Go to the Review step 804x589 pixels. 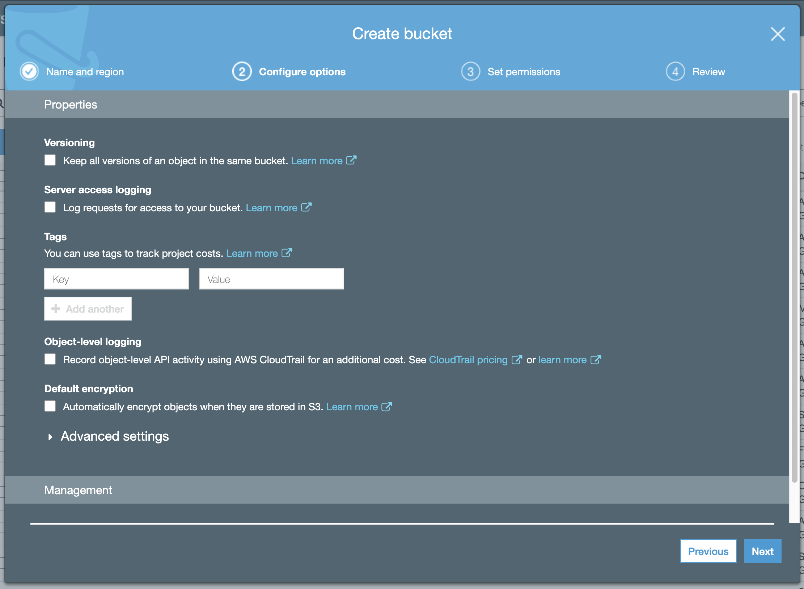pyautogui.click(x=708, y=71)
